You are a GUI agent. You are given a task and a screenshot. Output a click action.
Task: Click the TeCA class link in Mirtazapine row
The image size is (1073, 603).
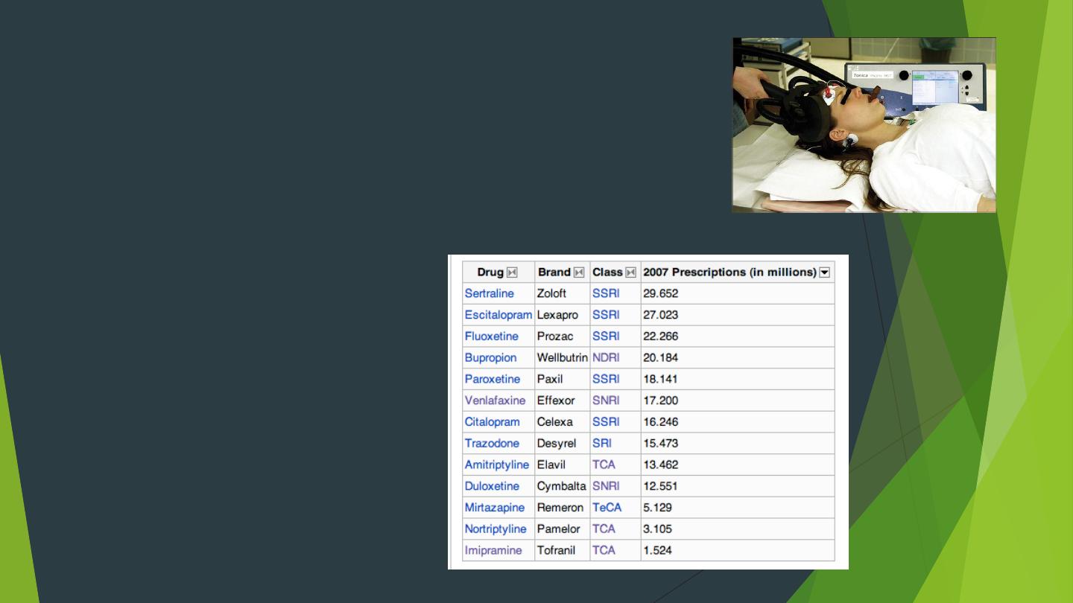607,508
